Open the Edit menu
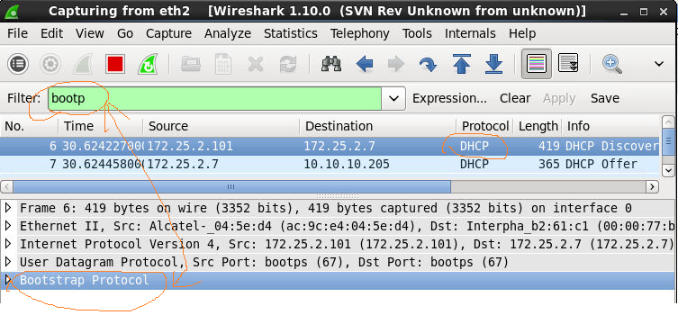678x324 pixels. coord(52,33)
